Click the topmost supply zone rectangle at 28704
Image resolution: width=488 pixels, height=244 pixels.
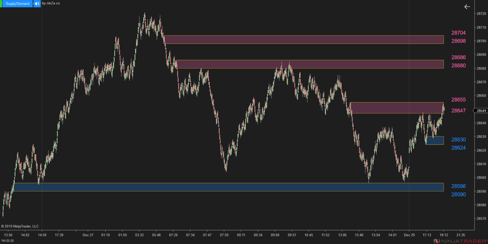[x=305, y=39]
